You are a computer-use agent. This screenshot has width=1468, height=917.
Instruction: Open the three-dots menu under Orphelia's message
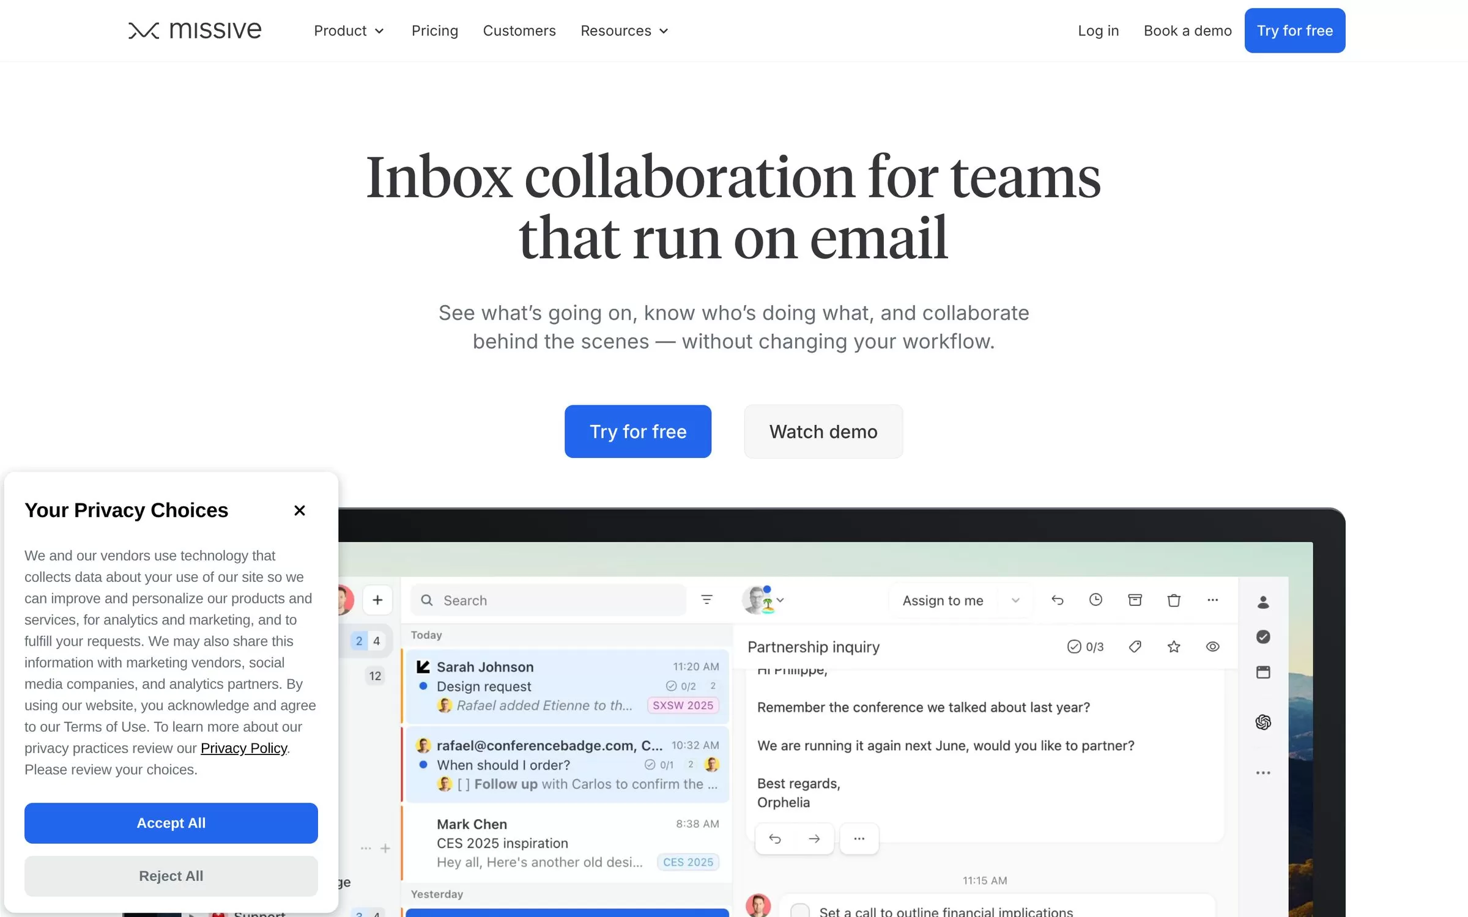click(x=859, y=839)
